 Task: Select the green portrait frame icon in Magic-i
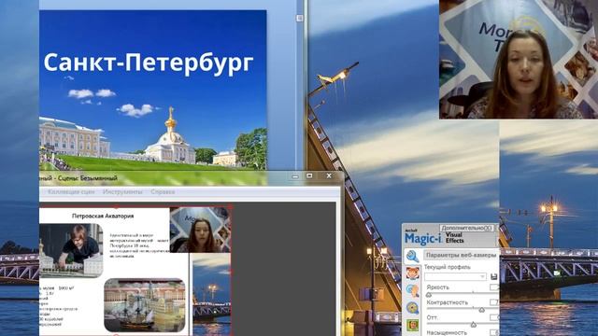pos(412,325)
